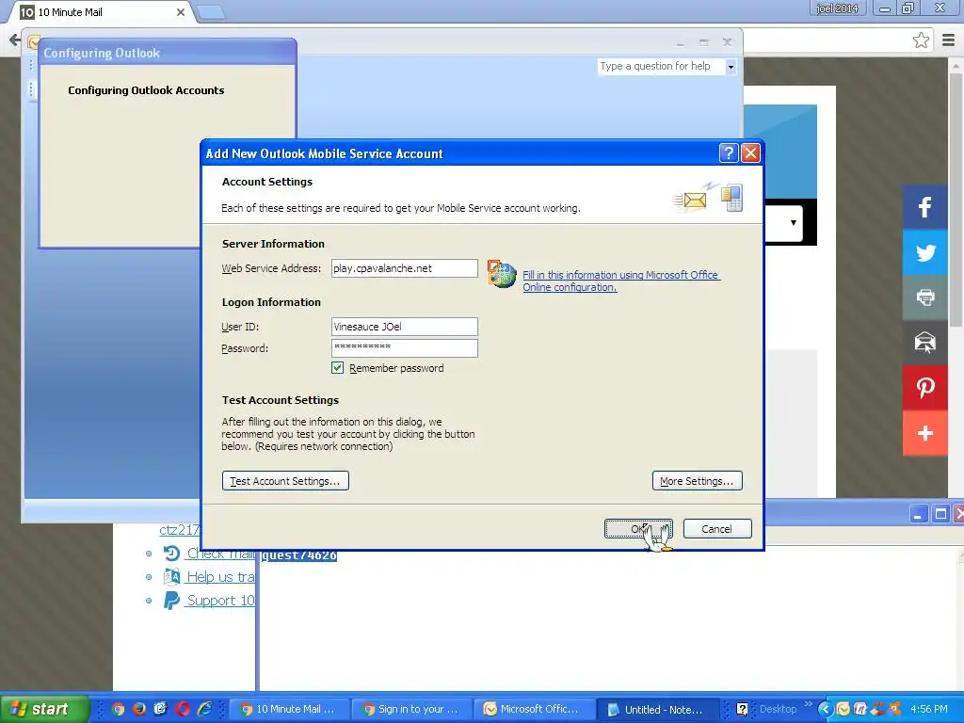964x723 pixels.
Task: Click the User ID input field
Action: [x=404, y=327]
